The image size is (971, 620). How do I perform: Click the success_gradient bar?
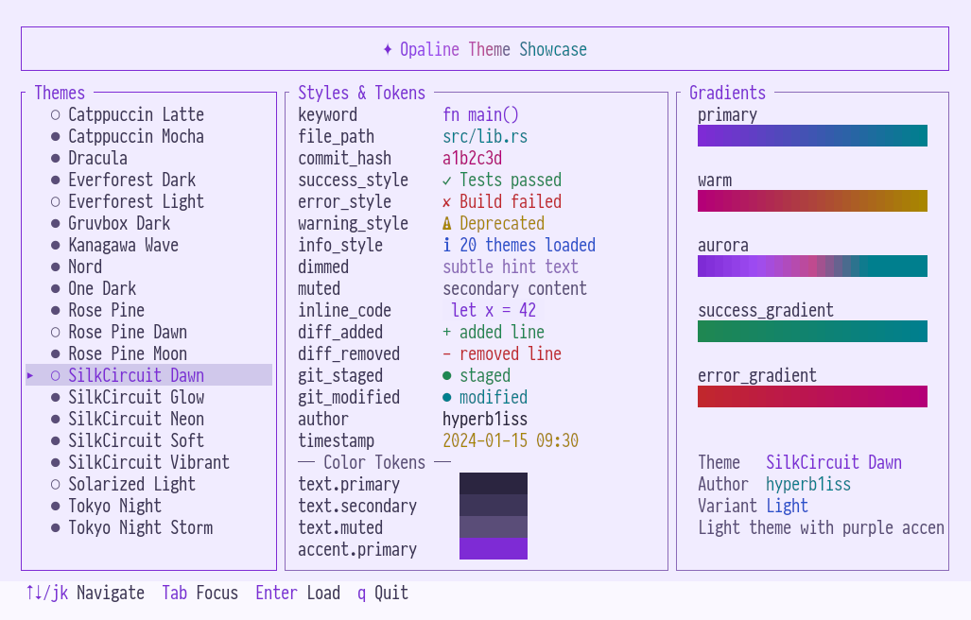click(812, 331)
